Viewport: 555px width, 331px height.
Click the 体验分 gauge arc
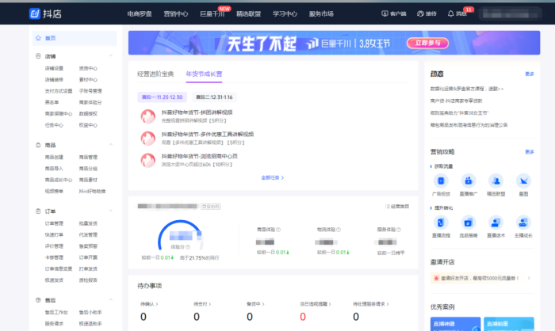[x=180, y=235]
